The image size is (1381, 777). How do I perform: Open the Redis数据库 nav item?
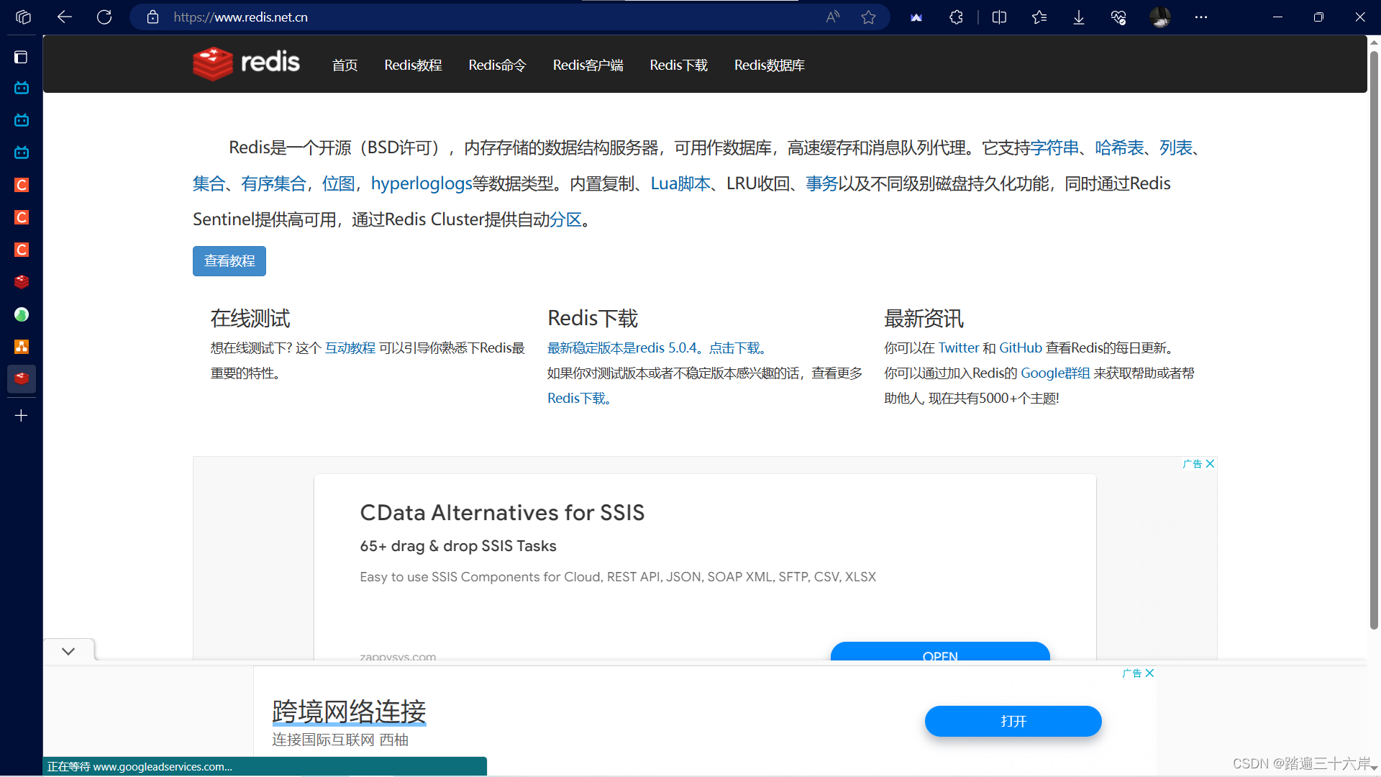[x=769, y=65]
